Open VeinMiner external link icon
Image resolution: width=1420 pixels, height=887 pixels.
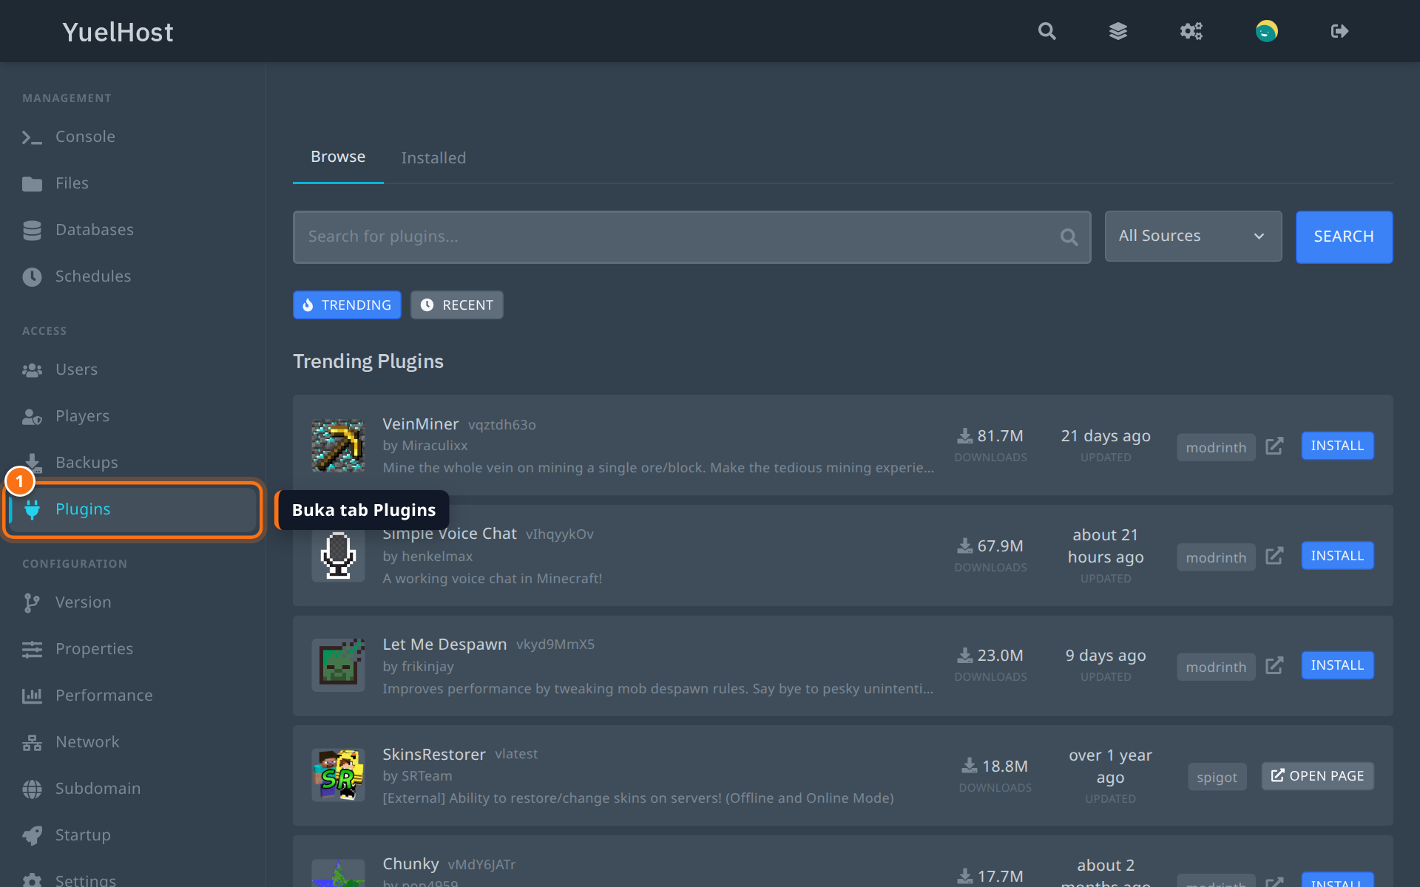click(1274, 446)
